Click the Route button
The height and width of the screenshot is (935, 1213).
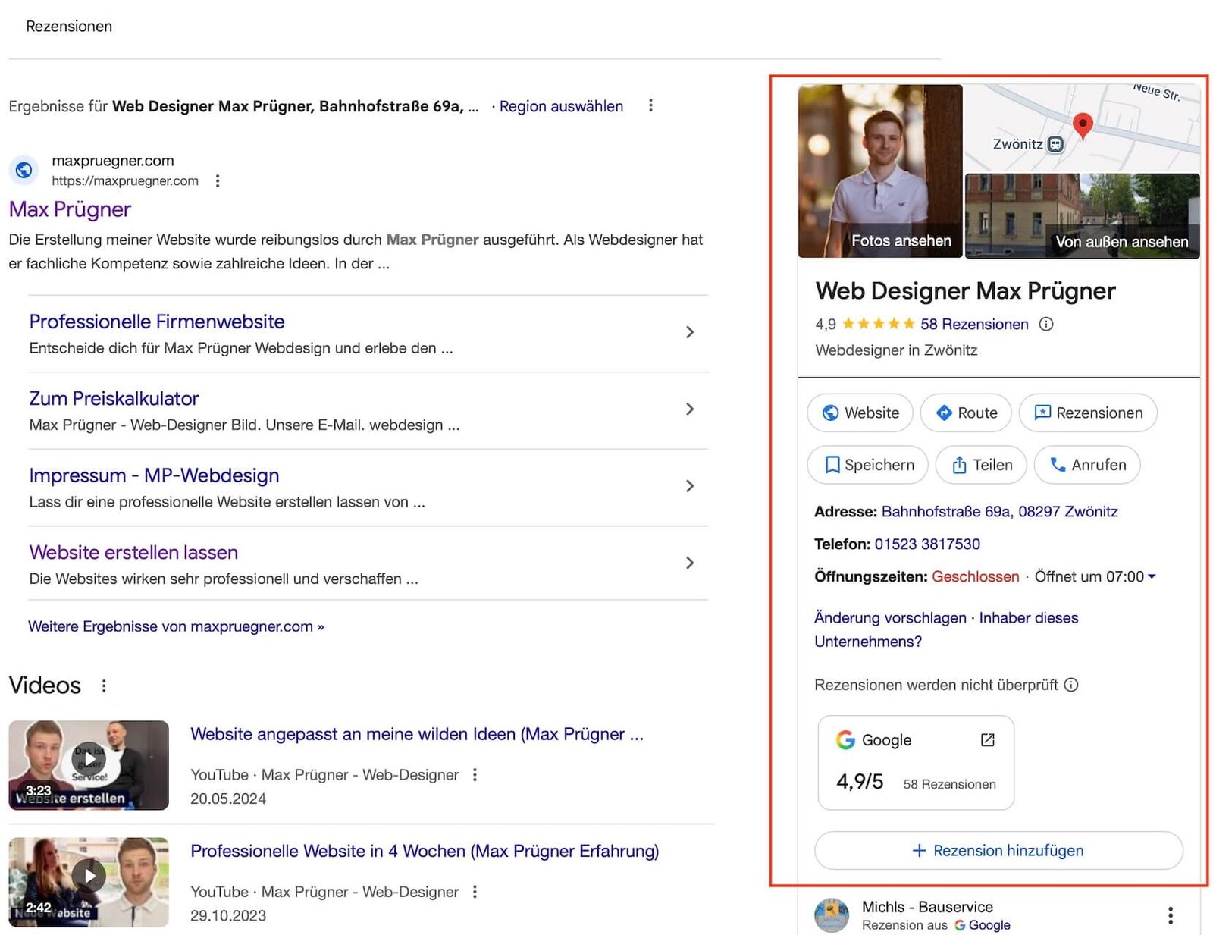coord(966,413)
